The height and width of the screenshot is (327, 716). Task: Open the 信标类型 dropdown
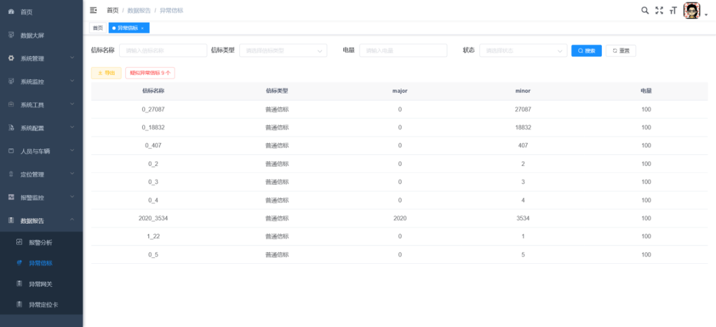(283, 51)
